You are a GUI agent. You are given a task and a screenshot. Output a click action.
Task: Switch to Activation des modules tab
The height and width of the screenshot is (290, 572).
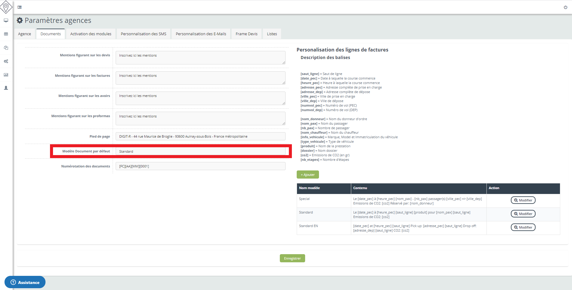point(91,34)
